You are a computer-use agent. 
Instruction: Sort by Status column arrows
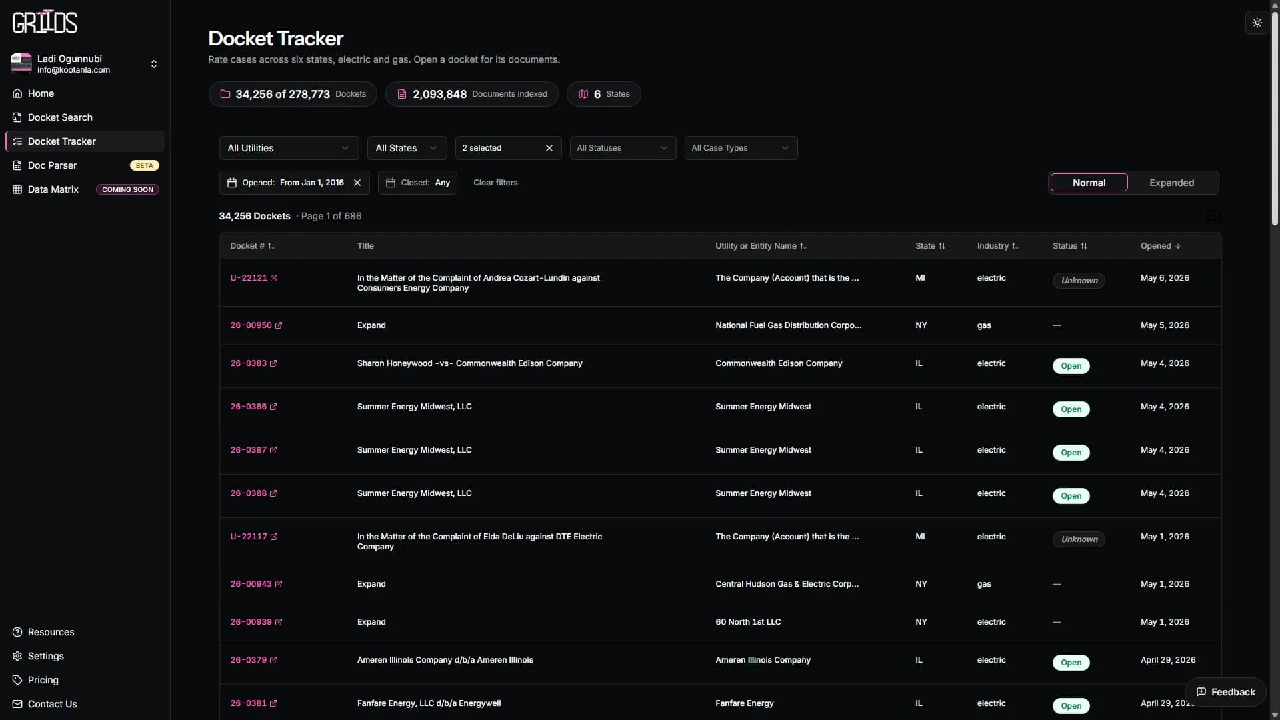[x=1084, y=246]
